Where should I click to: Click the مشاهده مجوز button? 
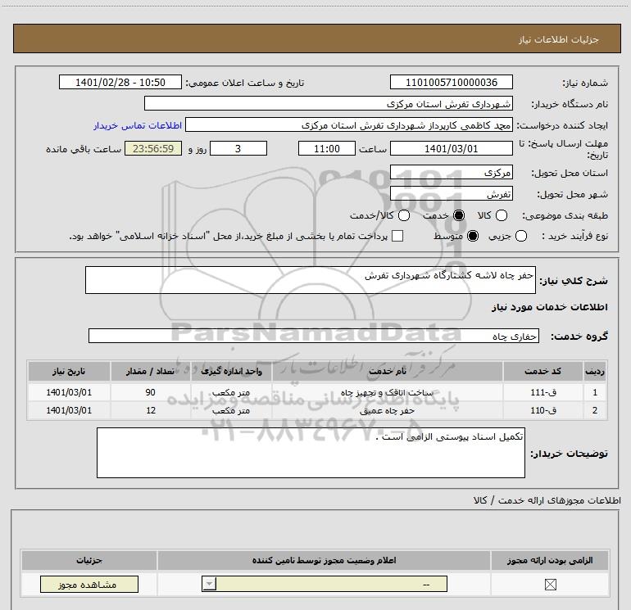pyautogui.click(x=89, y=585)
